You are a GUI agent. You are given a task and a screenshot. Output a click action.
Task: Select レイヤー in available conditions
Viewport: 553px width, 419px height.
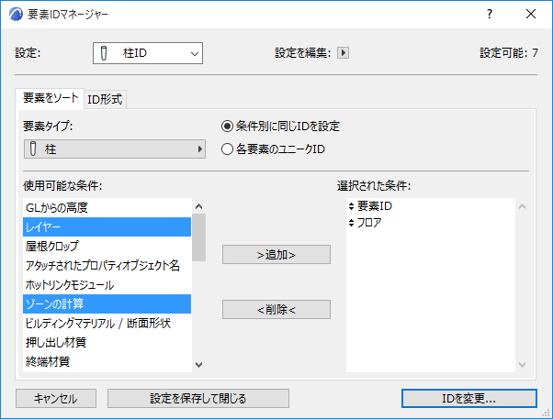(107, 226)
